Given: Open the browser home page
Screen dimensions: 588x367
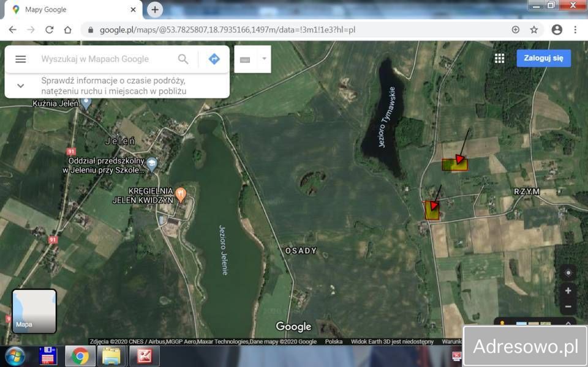Looking at the screenshot, I should [x=67, y=29].
